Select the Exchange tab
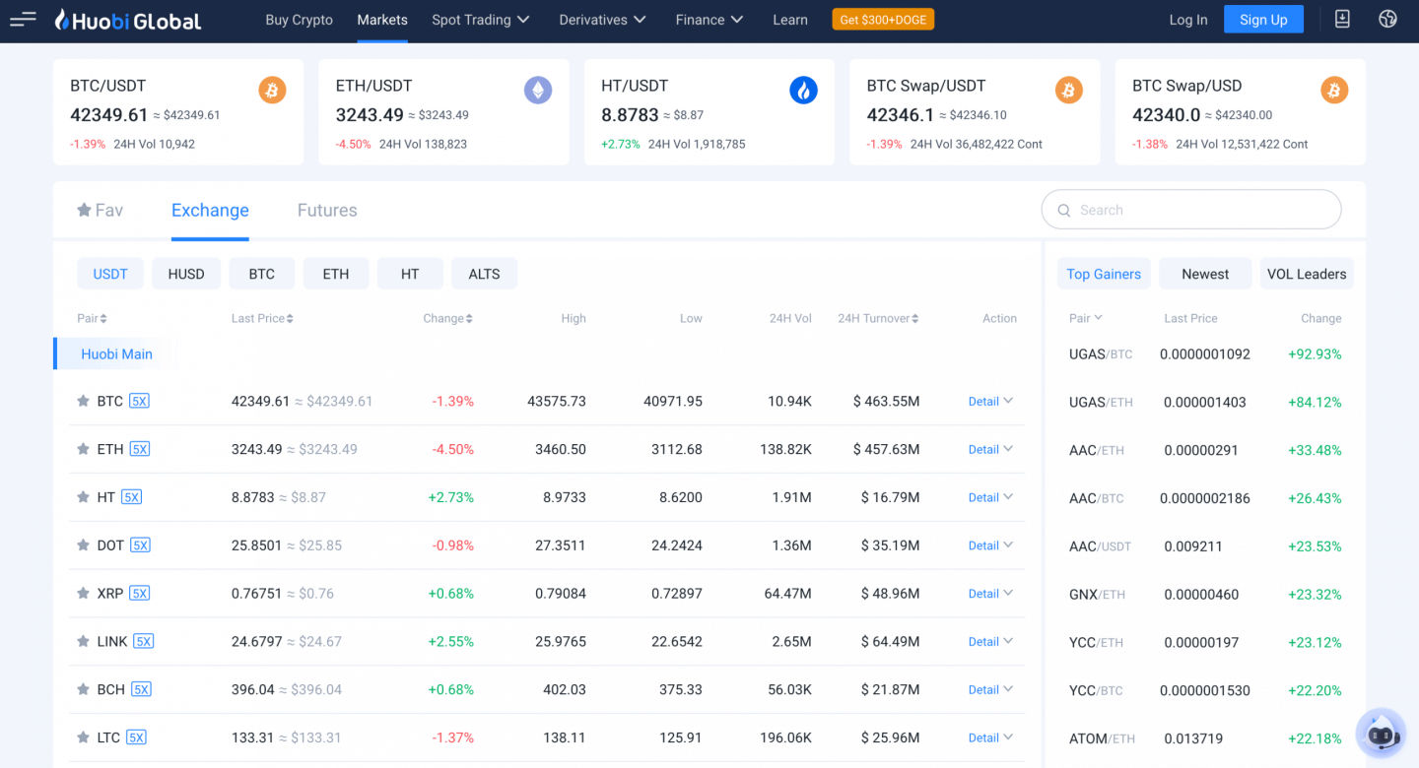This screenshot has width=1419, height=768. [210, 210]
